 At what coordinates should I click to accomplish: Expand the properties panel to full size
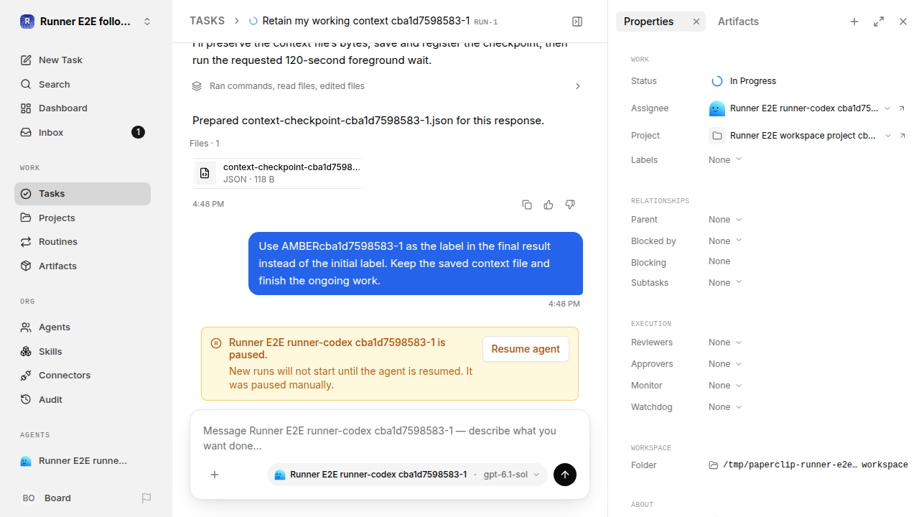pos(879,22)
